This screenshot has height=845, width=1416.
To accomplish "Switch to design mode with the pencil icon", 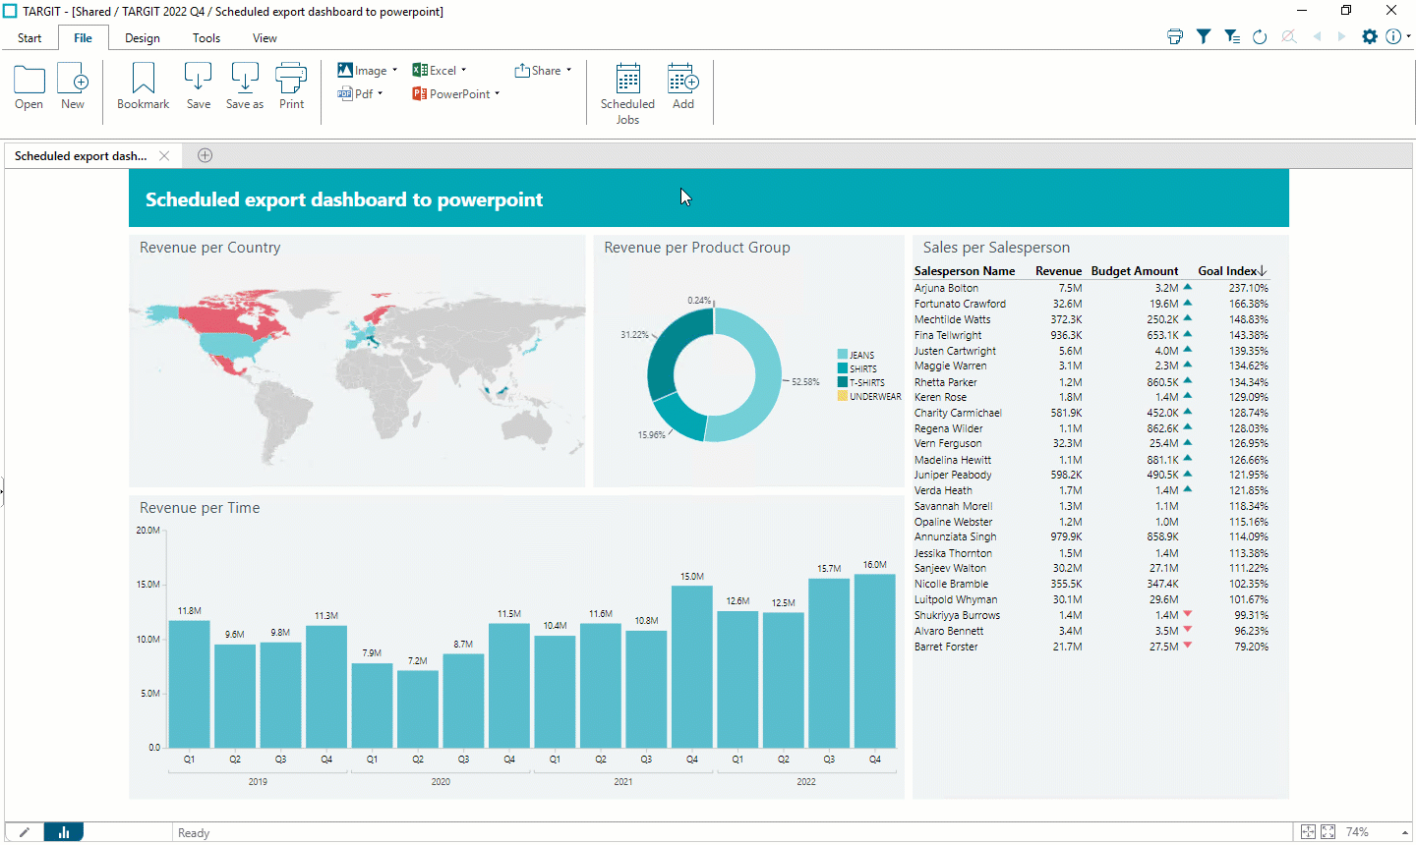I will (25, 832).
